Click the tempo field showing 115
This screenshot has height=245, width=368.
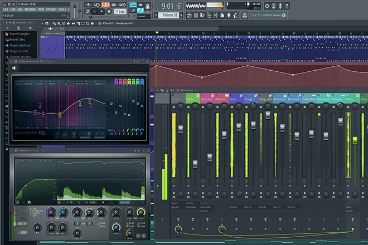tap(120, 11)
